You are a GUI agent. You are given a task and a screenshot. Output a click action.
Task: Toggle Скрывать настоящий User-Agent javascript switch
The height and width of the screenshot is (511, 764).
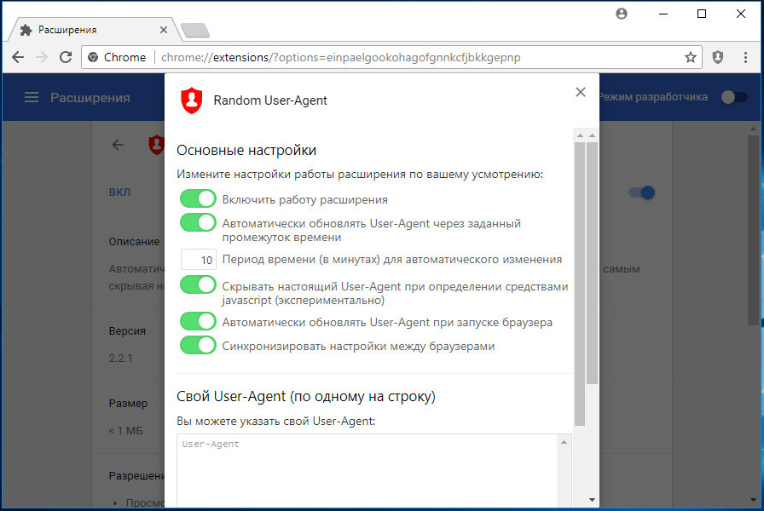point(198,284)
